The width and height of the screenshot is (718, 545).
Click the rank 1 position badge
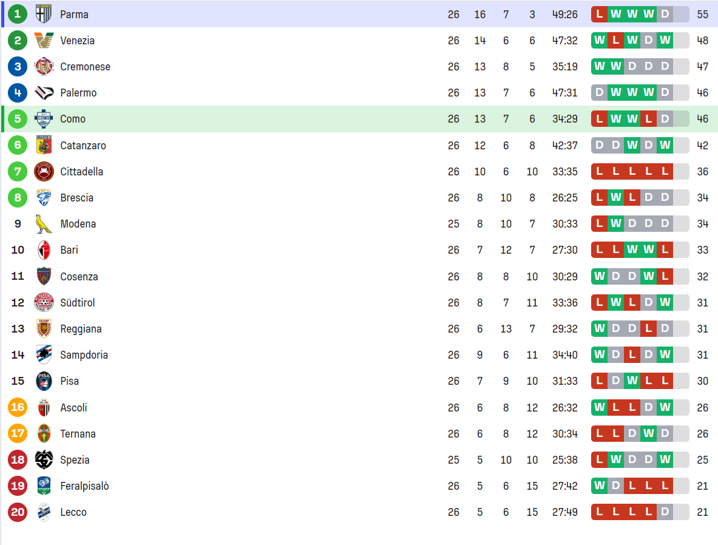(x=18, y=14)
